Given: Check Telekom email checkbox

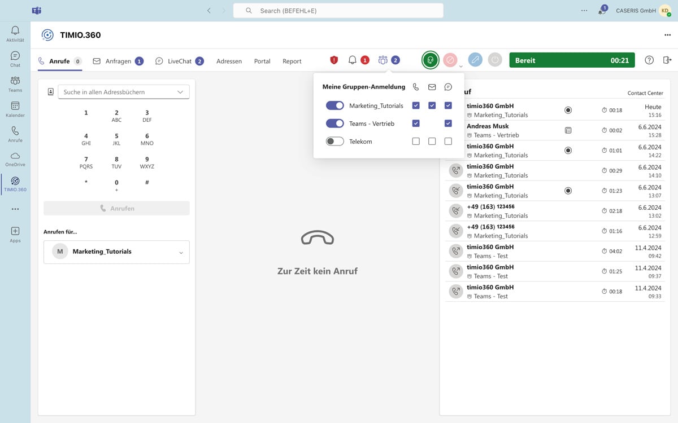Looking at the screenshot, I should click(x=432, y=142).
